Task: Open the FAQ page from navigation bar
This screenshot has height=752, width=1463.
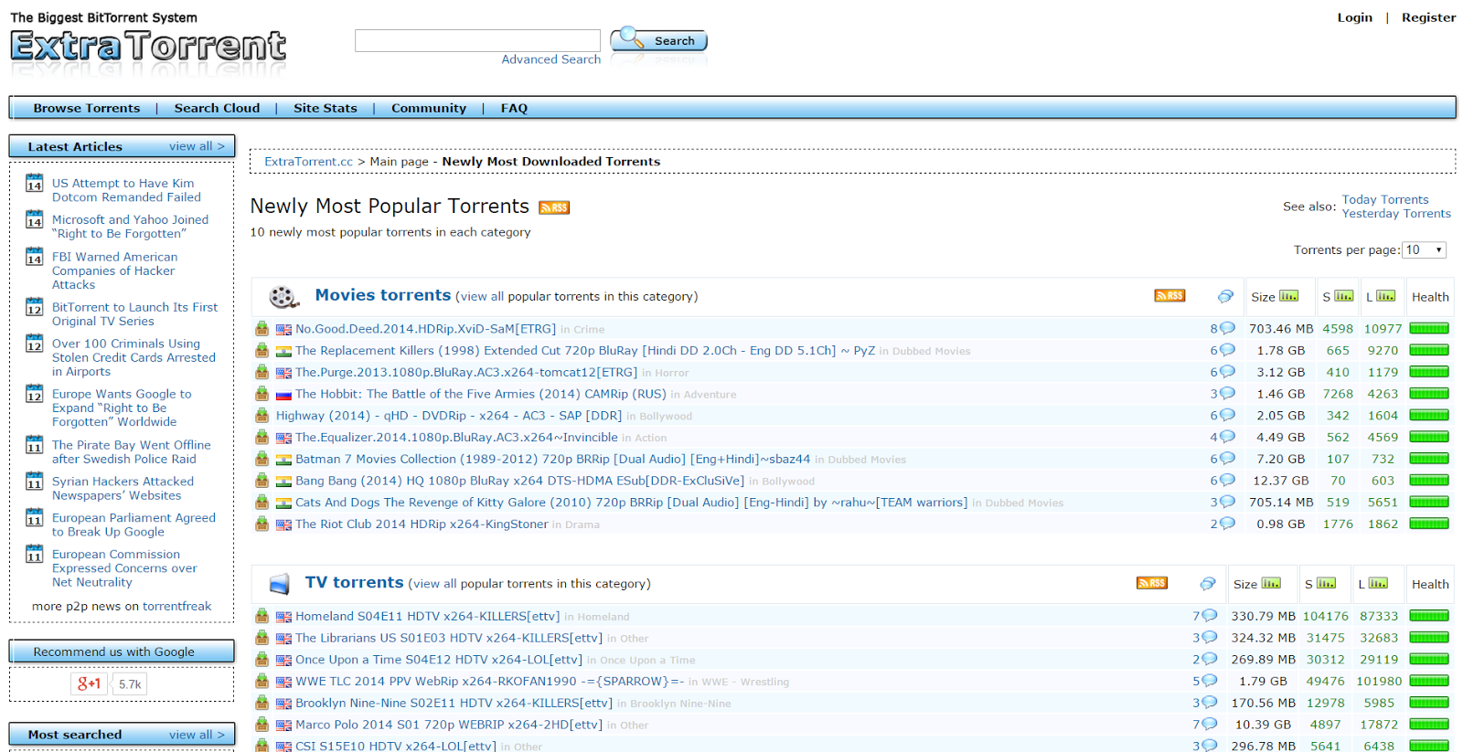Action: click(x=514, y=108)
